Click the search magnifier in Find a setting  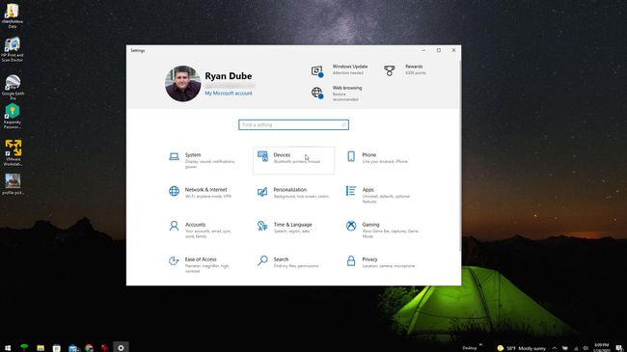(343, 124)
